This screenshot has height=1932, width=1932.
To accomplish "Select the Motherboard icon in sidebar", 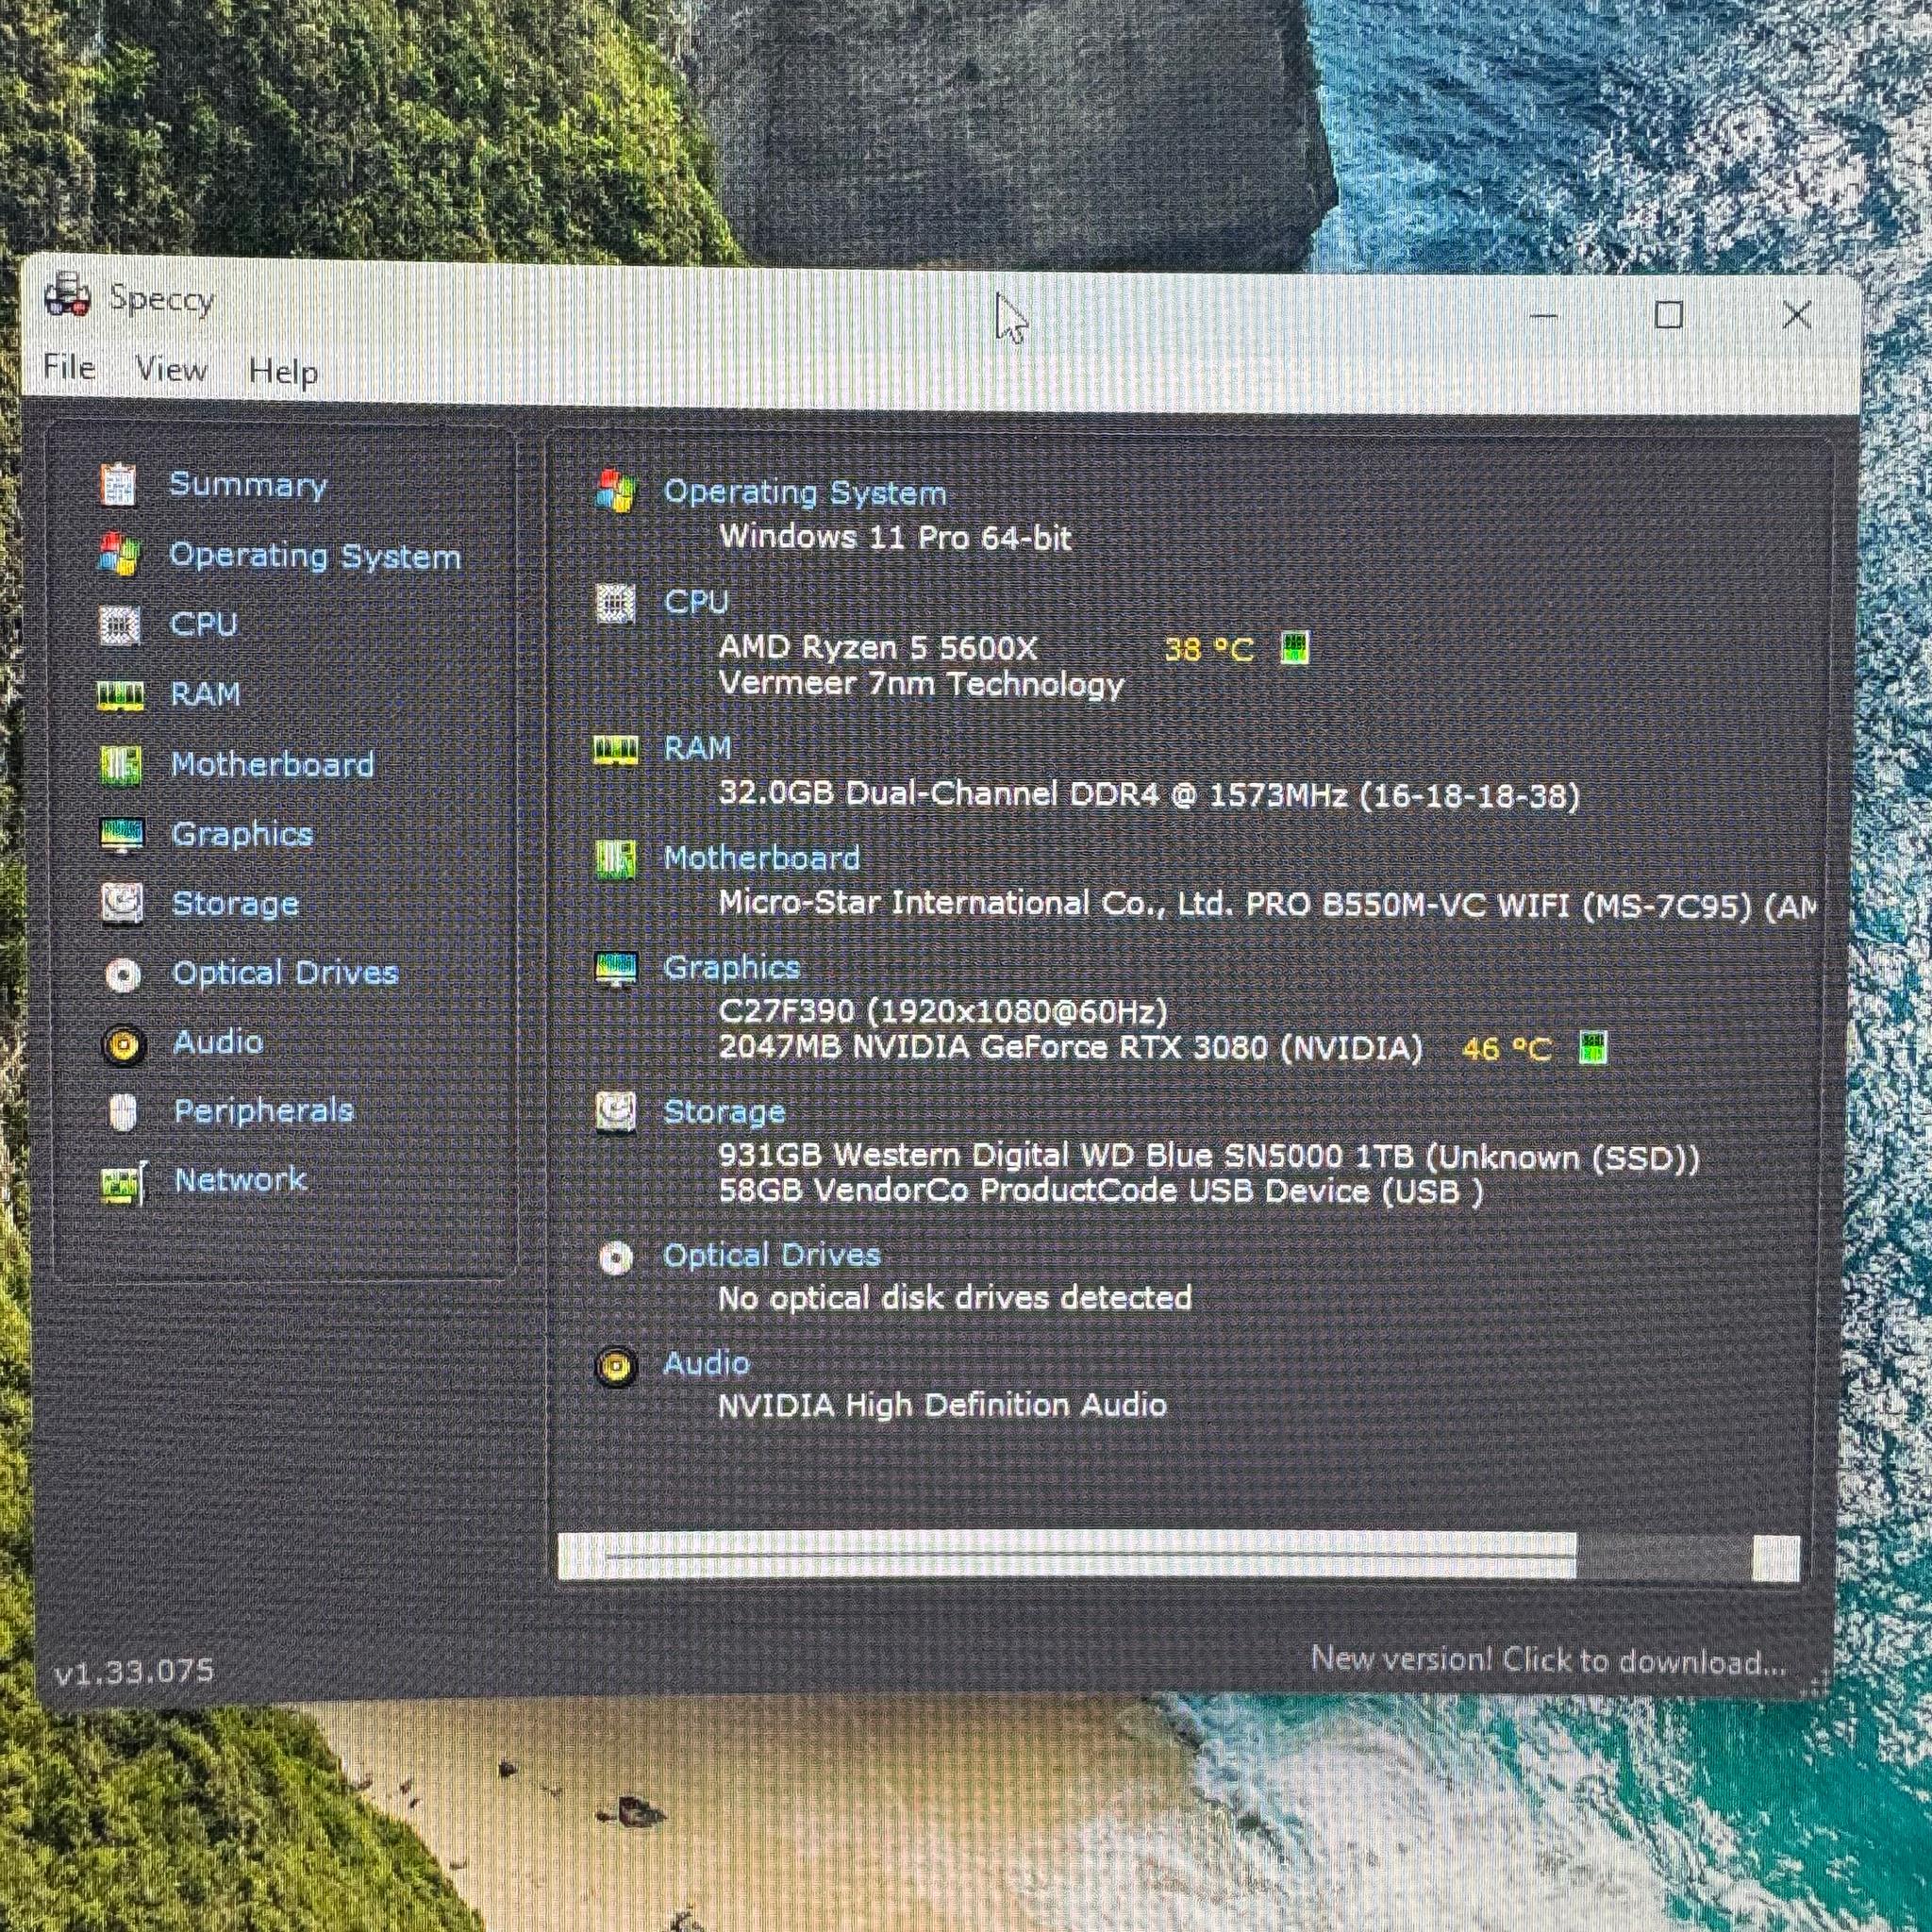I will click(x=121, y=765).
